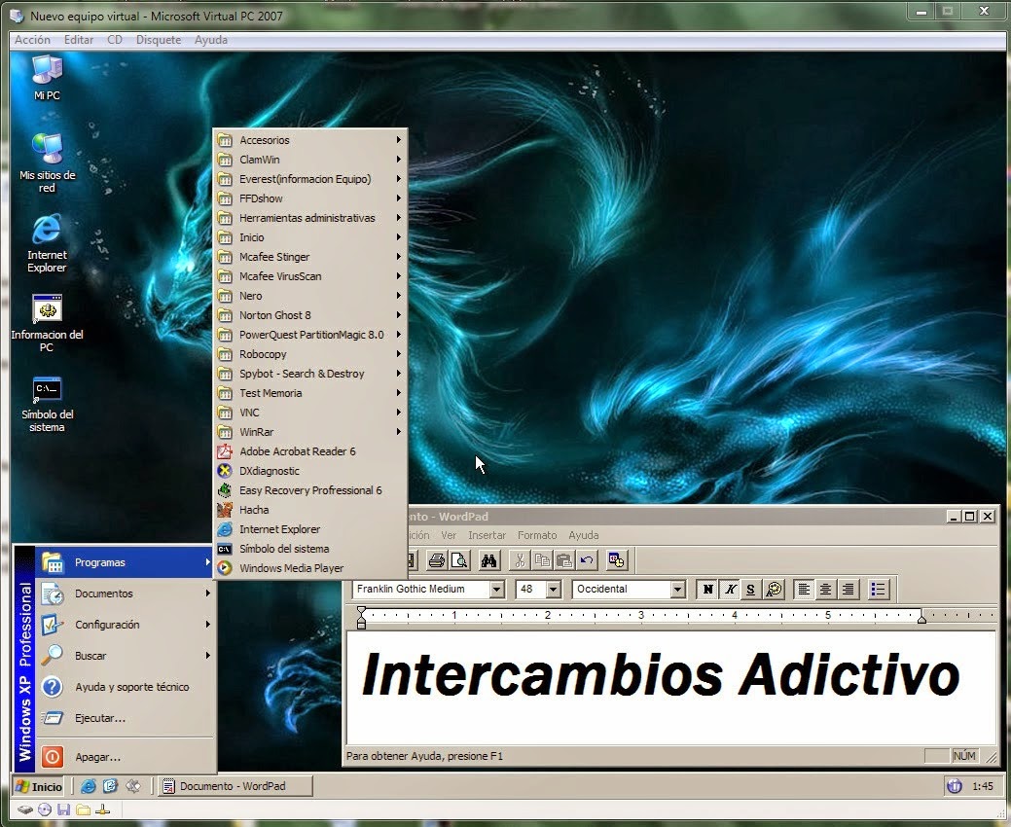Viewport: 1011px width, 827px height.
Task: Open Ayuda menu in WordPad
Action: [x=584, y=535]
